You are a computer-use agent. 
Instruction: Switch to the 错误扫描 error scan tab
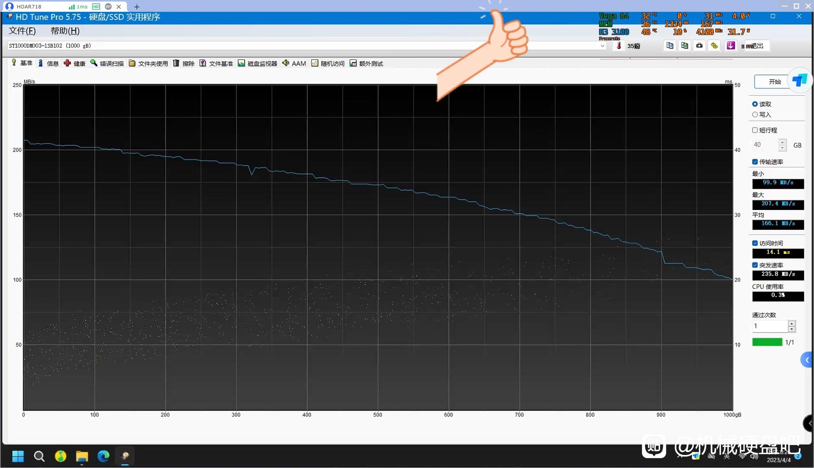tap(107, 63)
